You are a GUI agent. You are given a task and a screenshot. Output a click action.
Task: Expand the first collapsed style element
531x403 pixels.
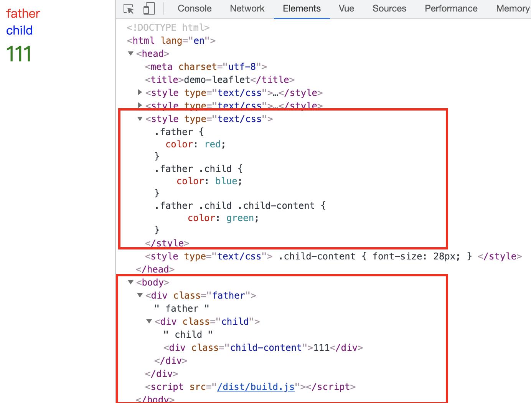tap(140, 92)
